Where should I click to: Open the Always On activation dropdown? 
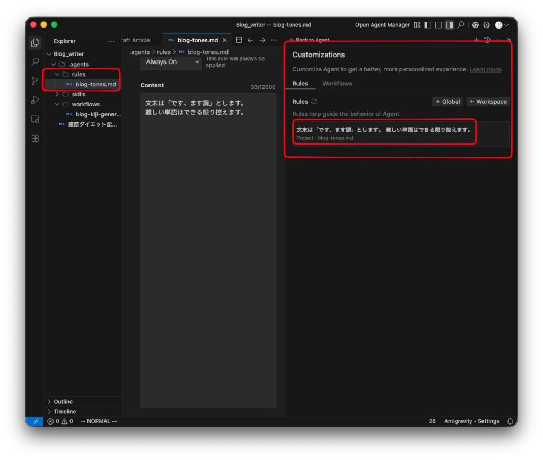click(170, 62)
